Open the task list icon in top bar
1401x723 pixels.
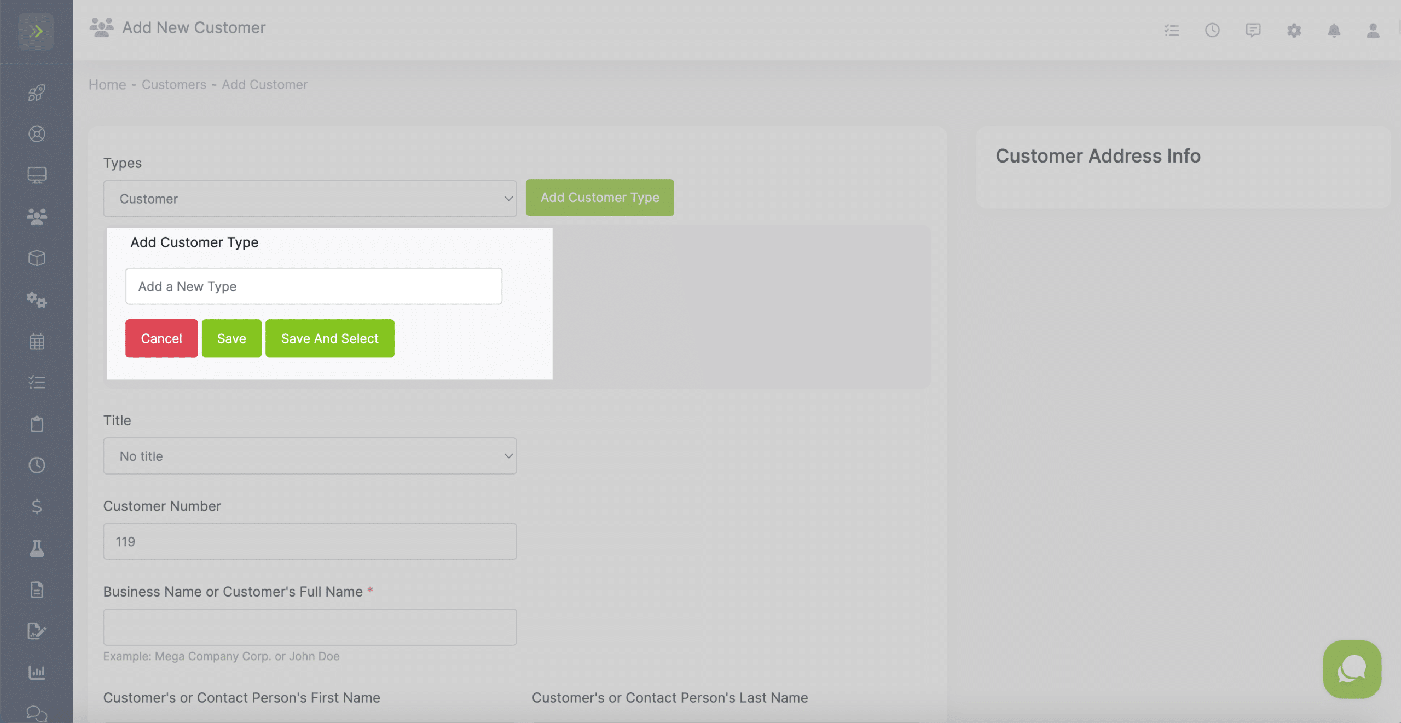pos(1172,30)
